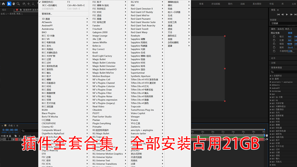Viewport: 297px width, 167px height.
Task: Select the Zoom magnifier tool
Action: click(x=18, y=4)
